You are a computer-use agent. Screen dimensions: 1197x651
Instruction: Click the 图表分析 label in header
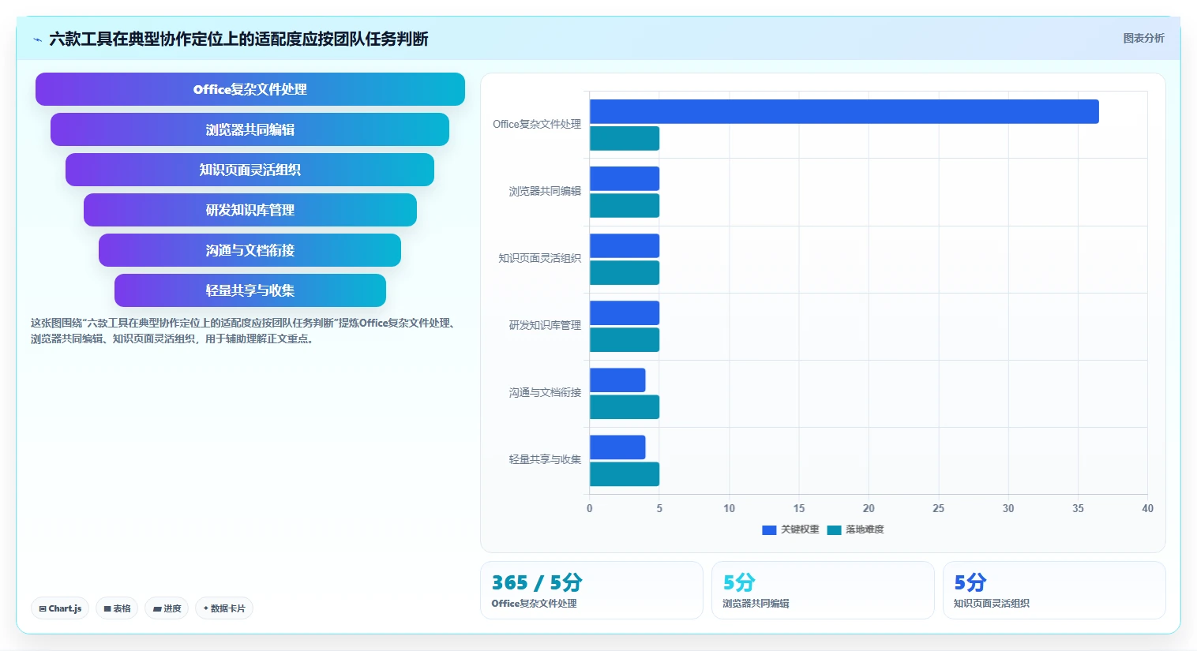1143,38
